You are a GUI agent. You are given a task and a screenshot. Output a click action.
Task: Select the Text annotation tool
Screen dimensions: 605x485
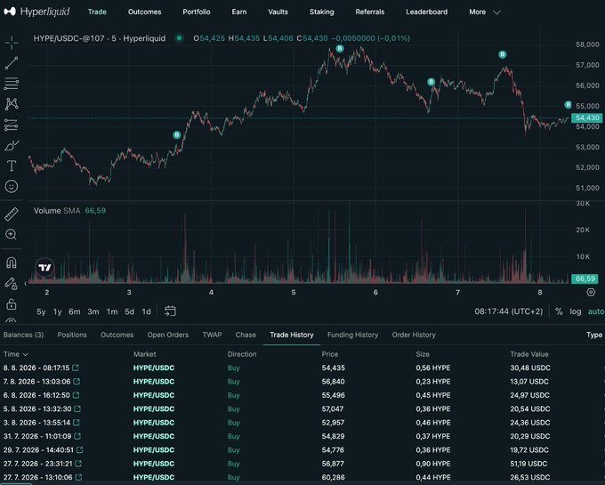pyautogui.click(x=12, y=166)
